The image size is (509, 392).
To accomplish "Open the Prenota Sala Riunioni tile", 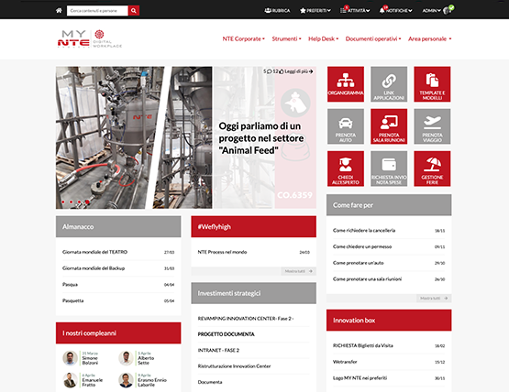I will (x=389, y=126).
